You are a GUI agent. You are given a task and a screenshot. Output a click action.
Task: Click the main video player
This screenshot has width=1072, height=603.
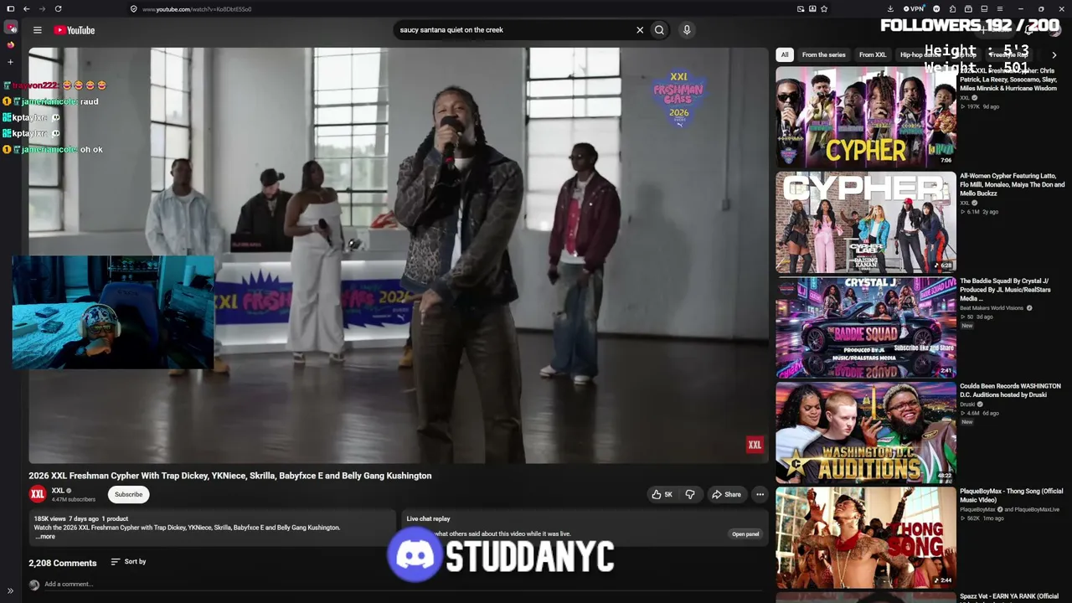tap(399, 255)
